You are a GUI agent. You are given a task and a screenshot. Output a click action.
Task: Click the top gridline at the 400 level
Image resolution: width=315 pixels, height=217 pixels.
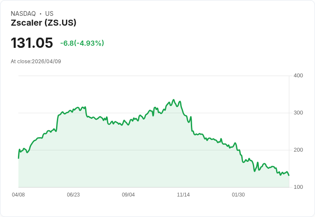154,76
